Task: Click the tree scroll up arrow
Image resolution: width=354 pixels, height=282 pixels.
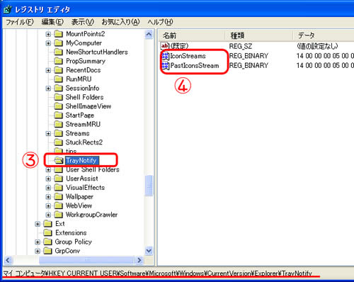Action: [x=149, y=35]
